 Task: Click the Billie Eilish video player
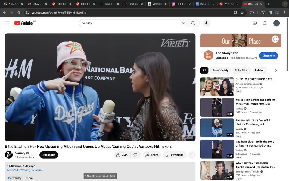(x=100, y=87)
